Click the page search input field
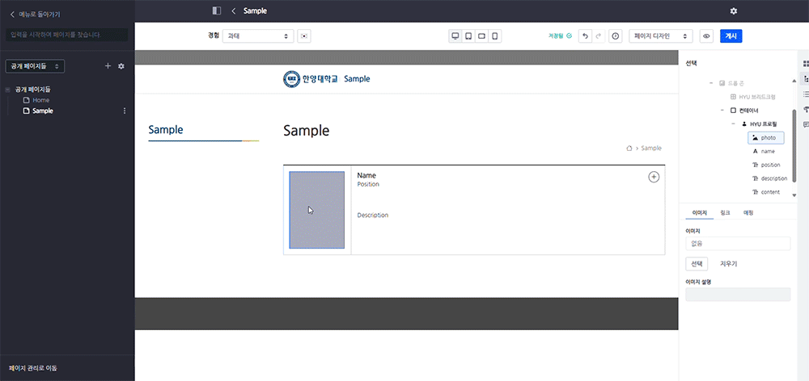This screenshot has width=809, height=381. 66,35
